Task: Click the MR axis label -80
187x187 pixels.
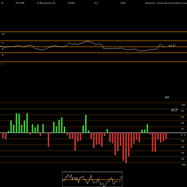Action: [183, 159]
